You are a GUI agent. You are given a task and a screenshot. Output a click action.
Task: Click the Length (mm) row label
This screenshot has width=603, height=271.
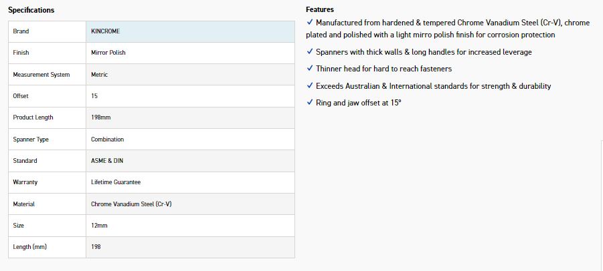29,247
